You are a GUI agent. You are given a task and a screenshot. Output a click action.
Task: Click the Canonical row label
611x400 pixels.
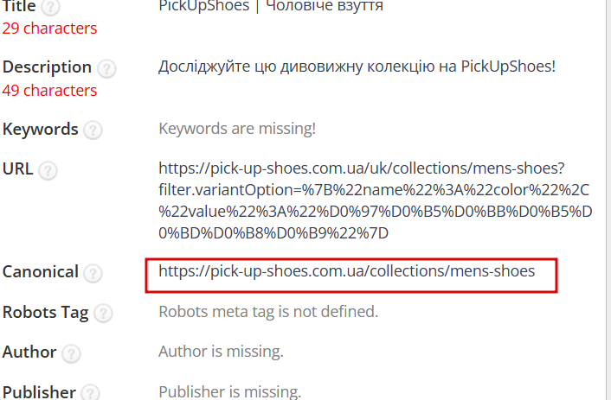pos(40,272)
